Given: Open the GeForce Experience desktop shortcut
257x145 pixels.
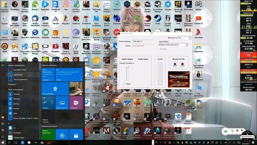Looking at the screenshot, I should click(x=25, y=6).
